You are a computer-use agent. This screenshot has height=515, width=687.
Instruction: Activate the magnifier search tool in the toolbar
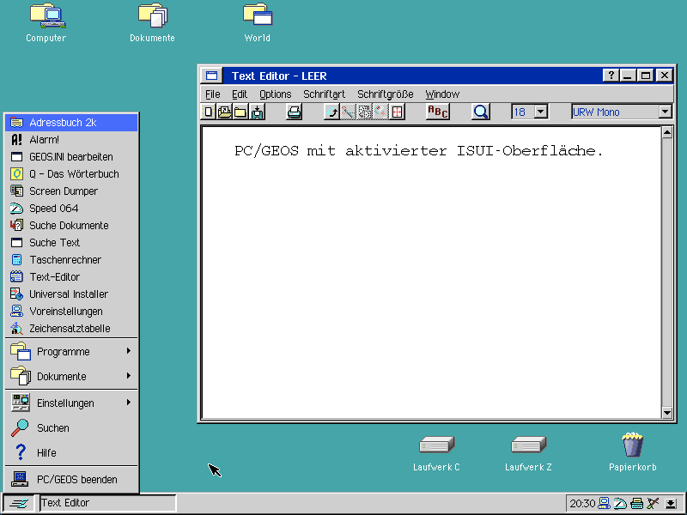[480, 112]
